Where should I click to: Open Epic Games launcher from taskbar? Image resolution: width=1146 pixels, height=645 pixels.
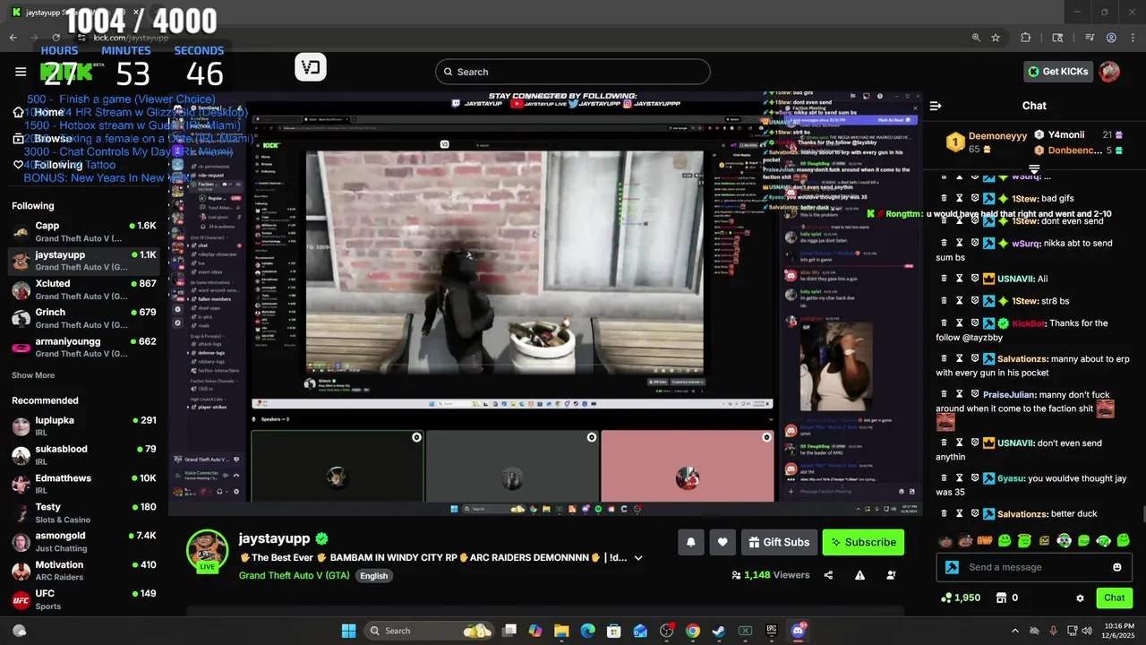tap(771, 631)
